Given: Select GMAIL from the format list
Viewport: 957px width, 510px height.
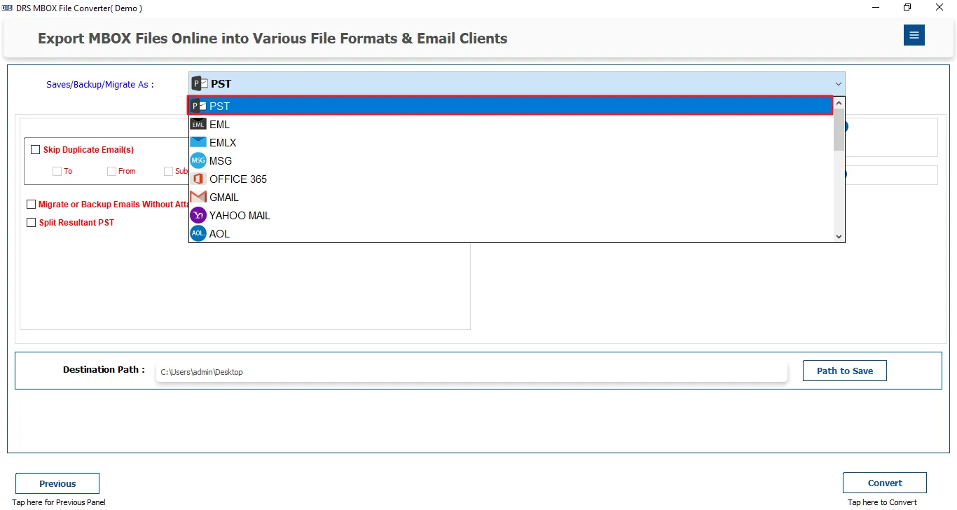Looking at the screenshot, I should pos(511,197).
